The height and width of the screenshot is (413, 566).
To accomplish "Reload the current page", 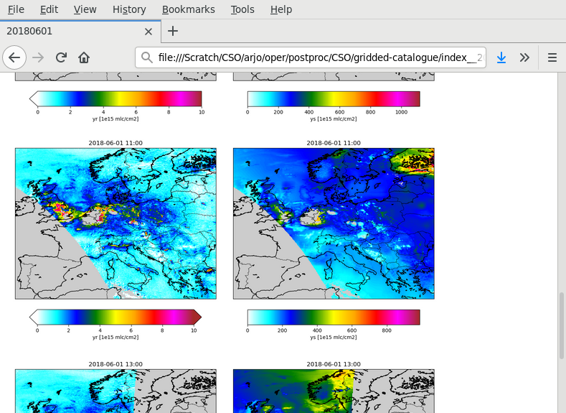I will (61, 57).
